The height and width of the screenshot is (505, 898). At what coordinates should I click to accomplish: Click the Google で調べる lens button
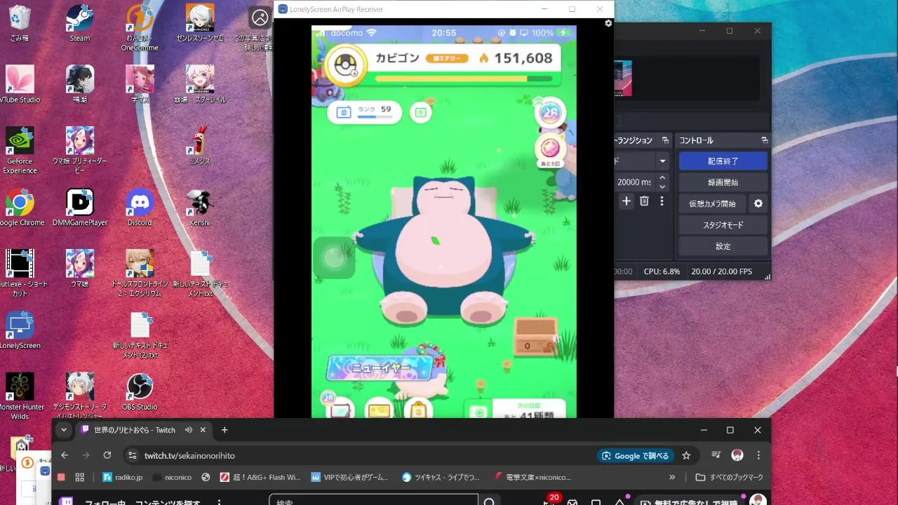click(636, 456)
